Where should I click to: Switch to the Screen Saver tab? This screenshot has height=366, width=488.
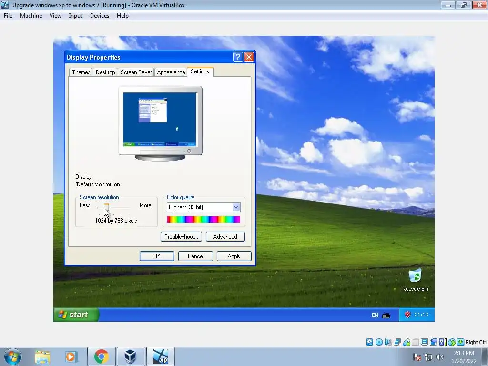(136, 72)
